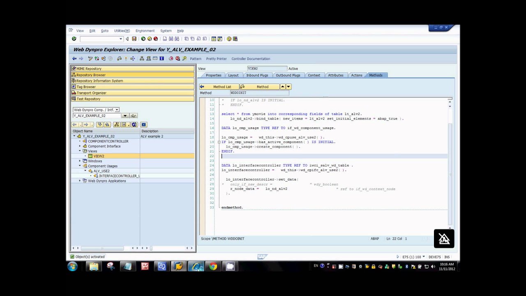Click the Save disk icon
Viewport: 526px width, 296px height.
pos(134,39)
